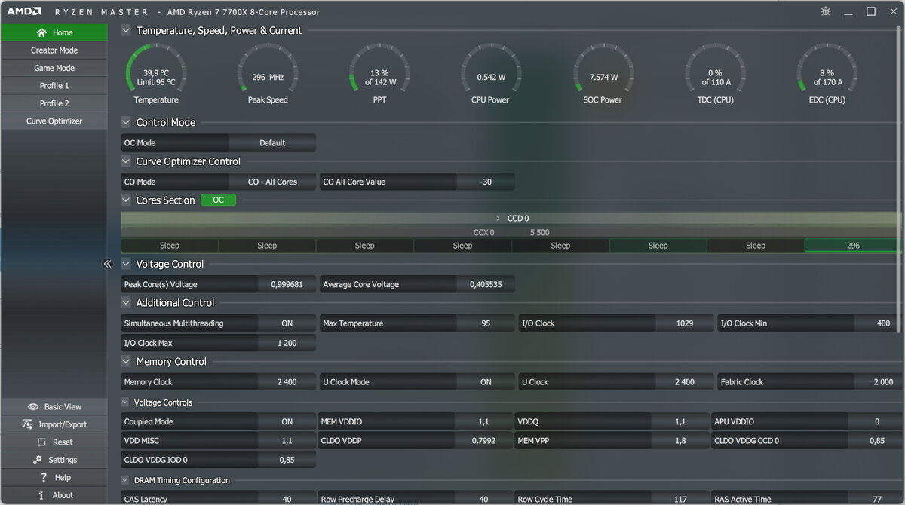Open the Curve Optimizer tab
The width and height of the screenshot is (905, 505).
point(54,121)
